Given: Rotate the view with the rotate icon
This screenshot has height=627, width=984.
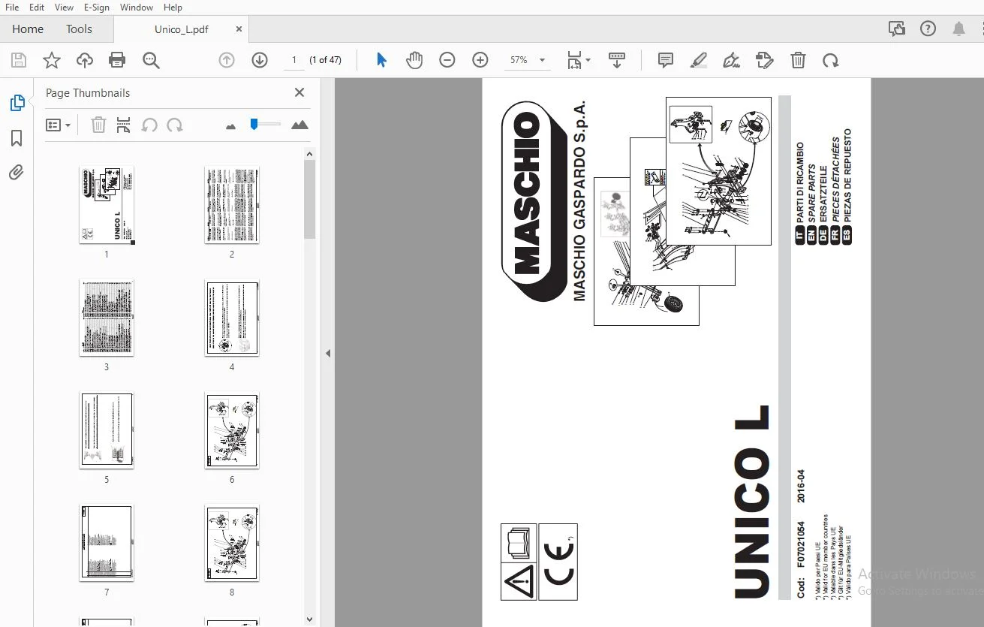Looking at the screenshot, I should [x=831, y=60].
